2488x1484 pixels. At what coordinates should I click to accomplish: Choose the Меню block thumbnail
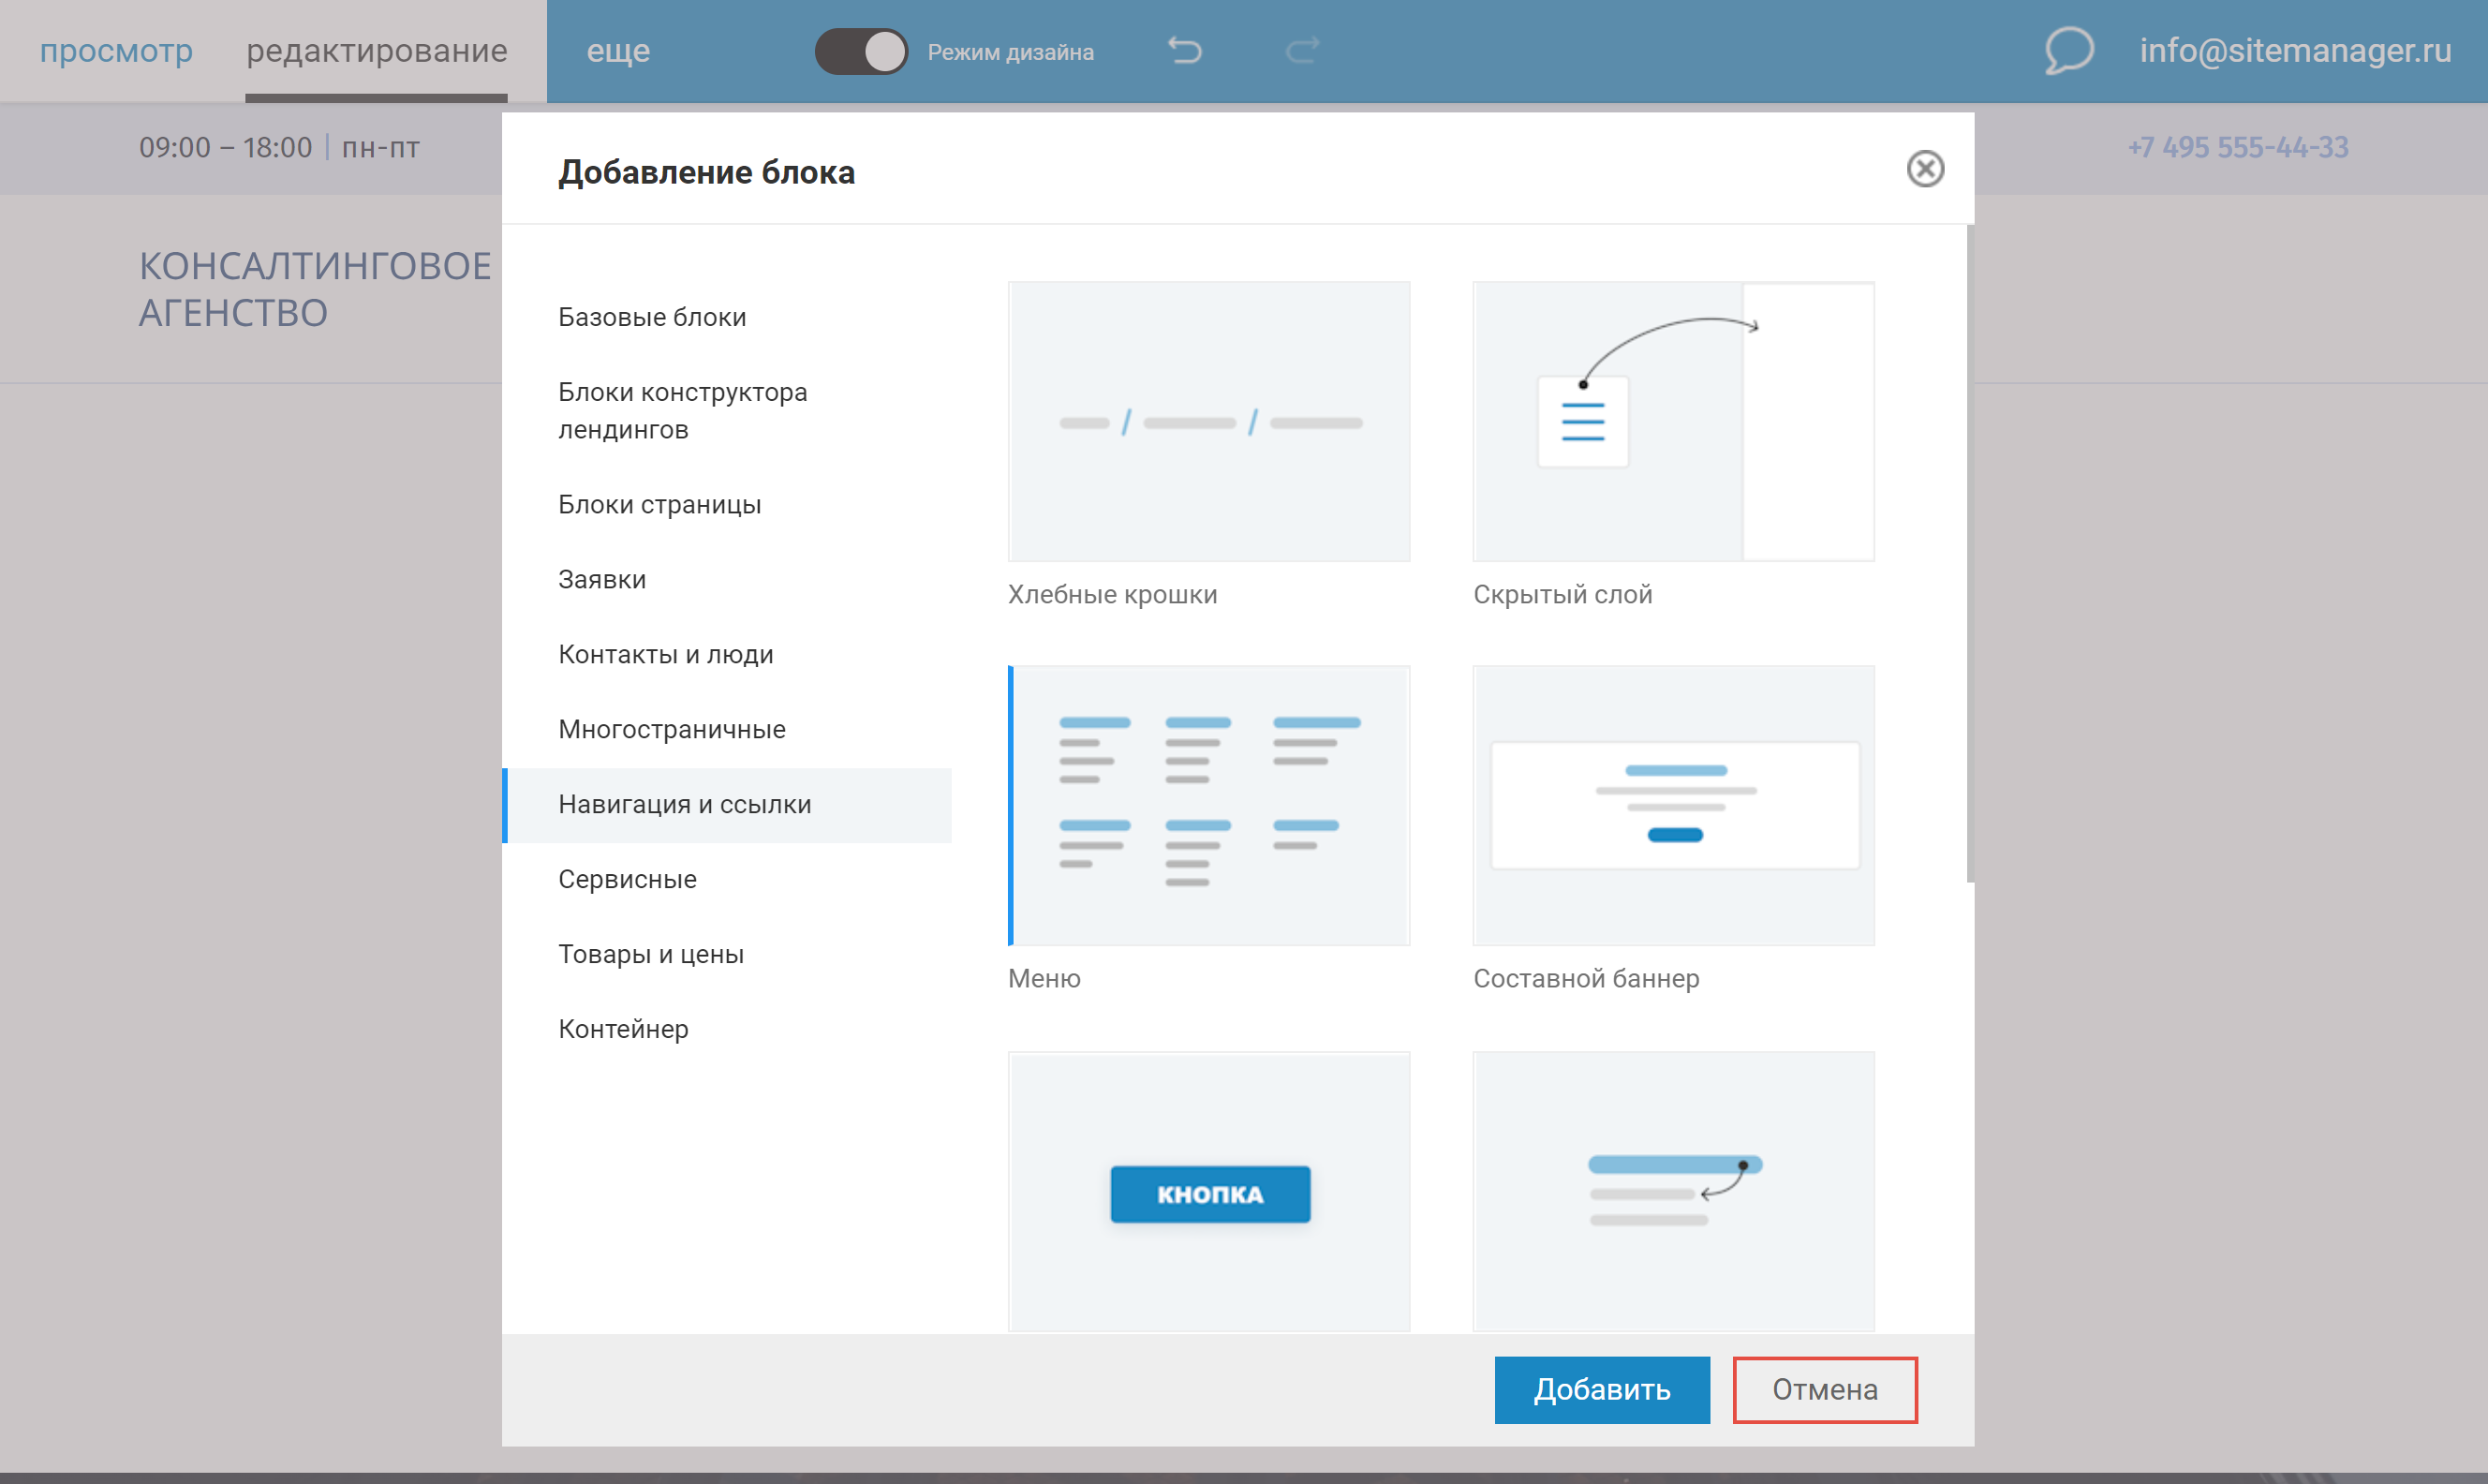pos(1208,805)
